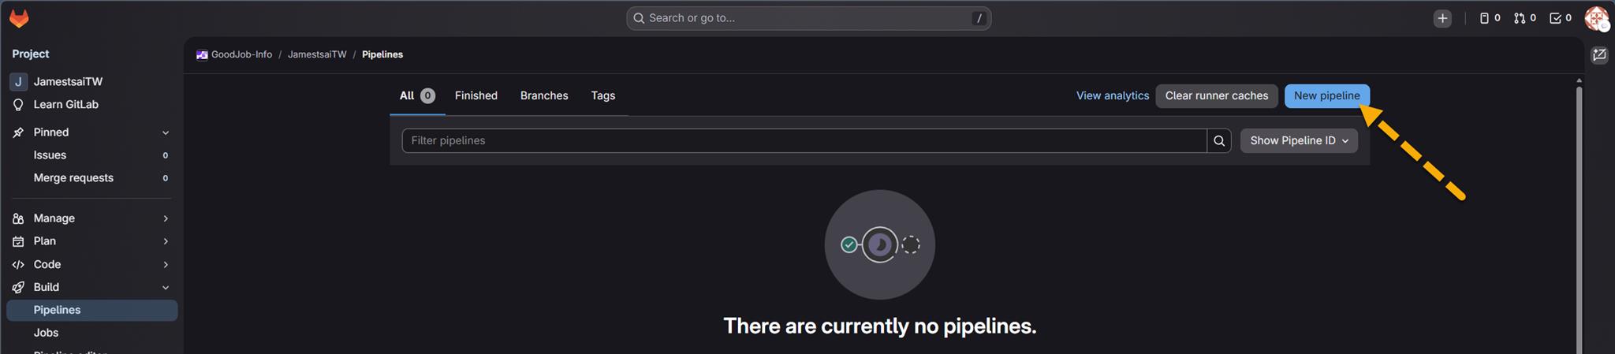Click top-right panel toggle icon
Viewport: 1615px width, 354px height.
pyautogui.click(x=1599, y=55)
